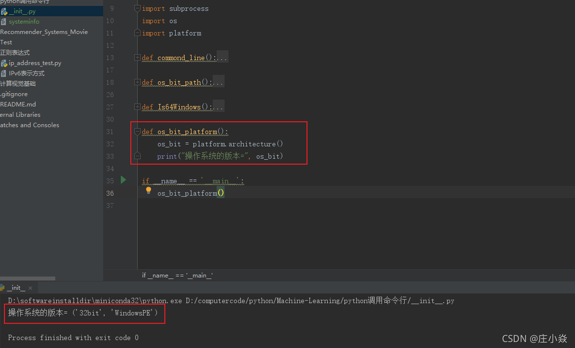The width and height of the screenshot is (575, 348).
Task: Click the platform.architecture() call text
Action: click(237, 144)
